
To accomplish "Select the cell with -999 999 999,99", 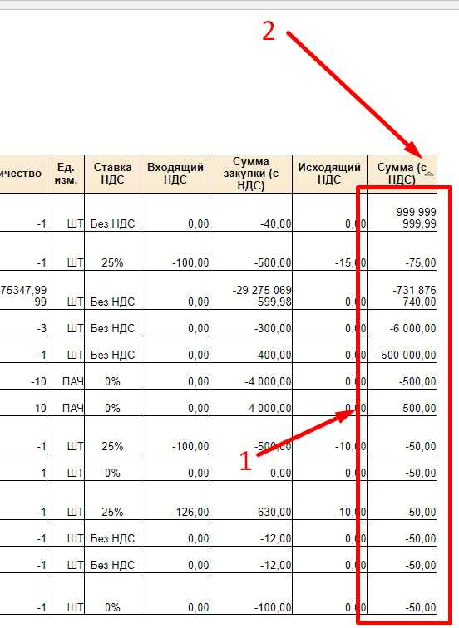I will coord(402,213).
